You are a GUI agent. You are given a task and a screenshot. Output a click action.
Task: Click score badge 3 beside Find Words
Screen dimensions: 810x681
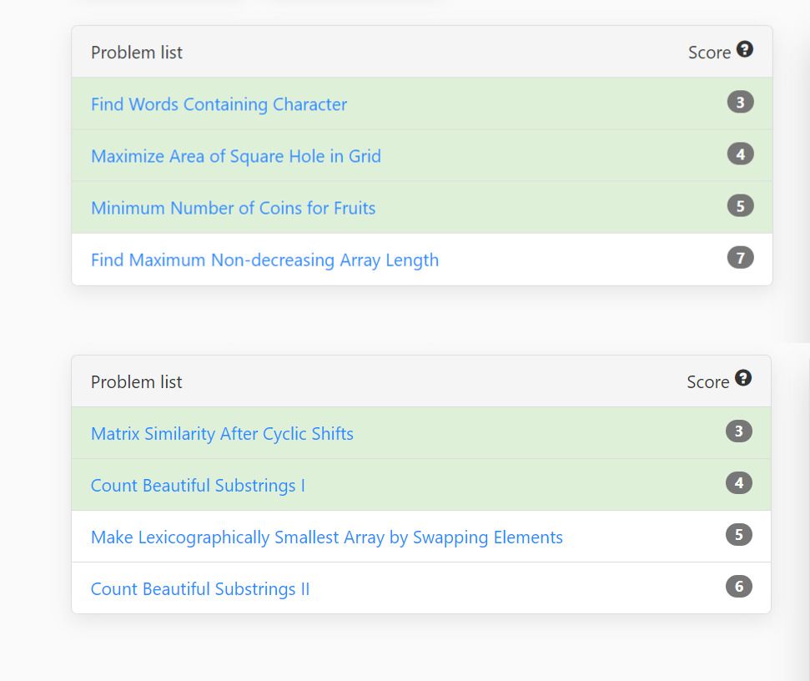tap(740, 103)
